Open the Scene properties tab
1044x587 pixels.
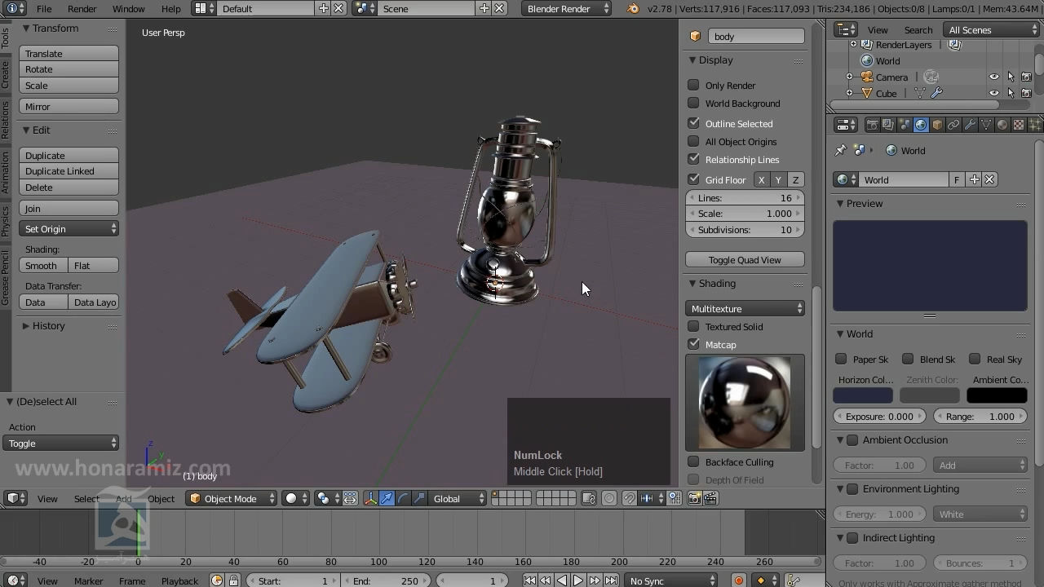(905, 125)
